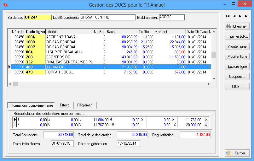Click Modifier ligne button
The image size is (254, 161).
237,56
